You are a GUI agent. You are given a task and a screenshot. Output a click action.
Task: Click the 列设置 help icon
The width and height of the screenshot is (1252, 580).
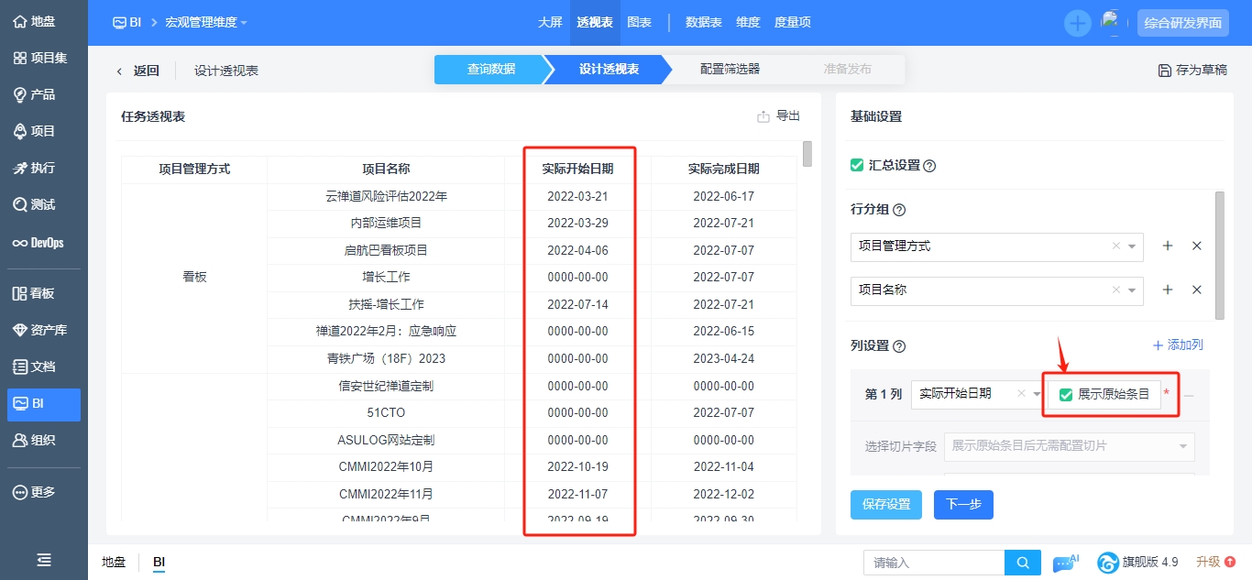tap(899, 346)
